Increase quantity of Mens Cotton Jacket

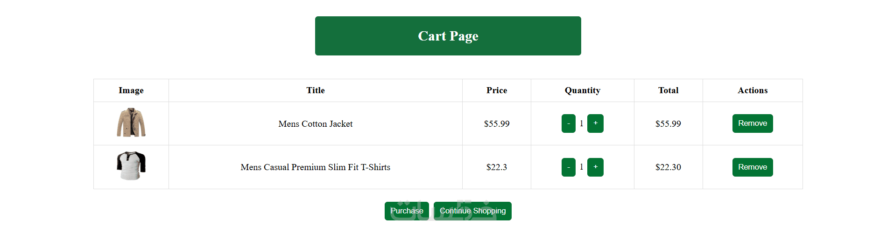[x=595, y=123]
